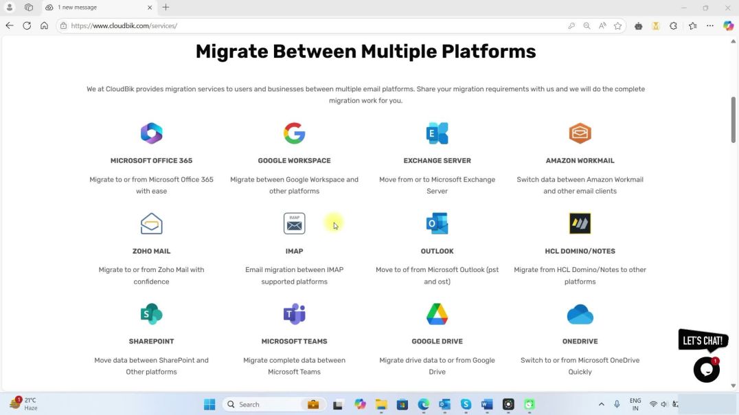Screen dimensions: 739x415
Task: Click the GOOGLE WORKSPACE heading
Action: click(294, 160)
